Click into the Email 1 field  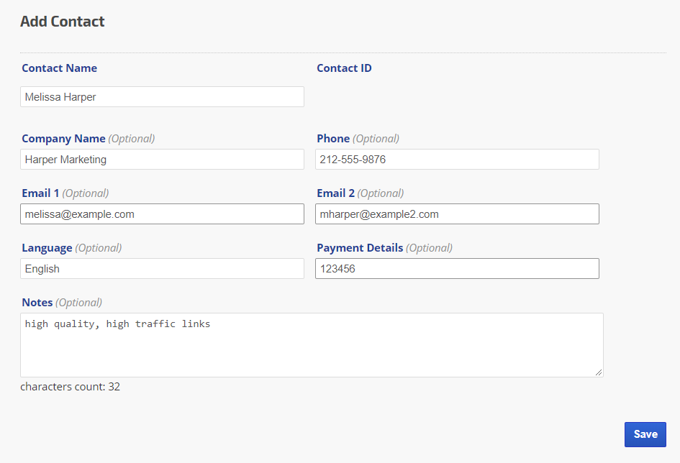[x=162, y=214]
